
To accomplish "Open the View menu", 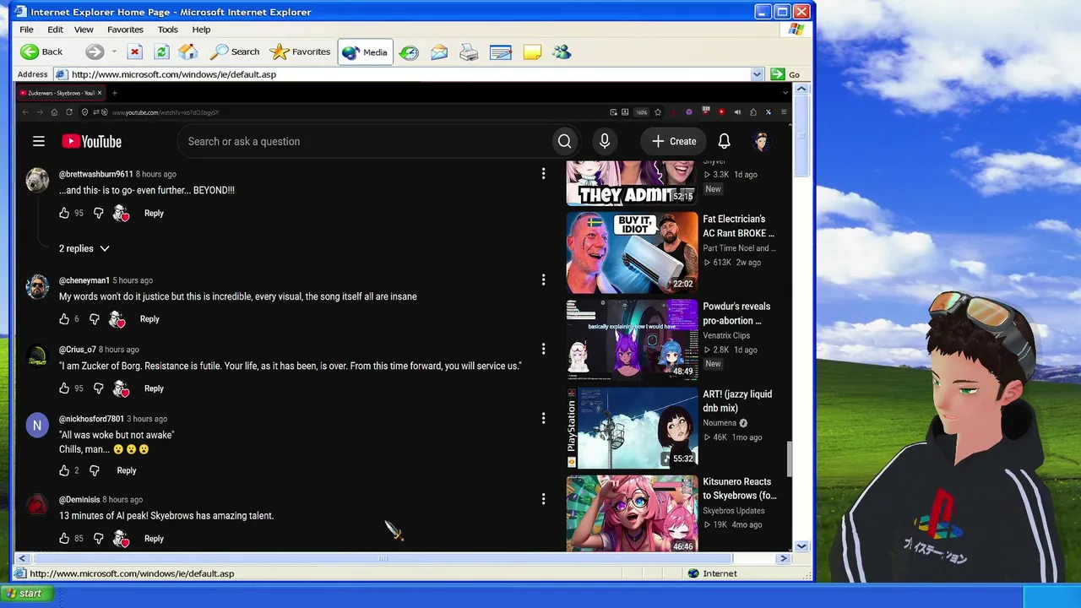I will click(x=84, y=30).
